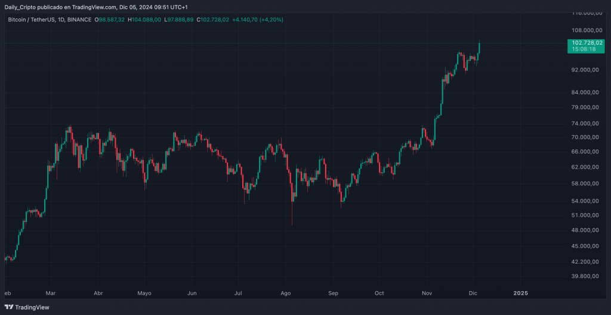Click the 39.800,00 price axis label
Image resolution: width=611 pixels, height=315 pixels.
(584, 276)
